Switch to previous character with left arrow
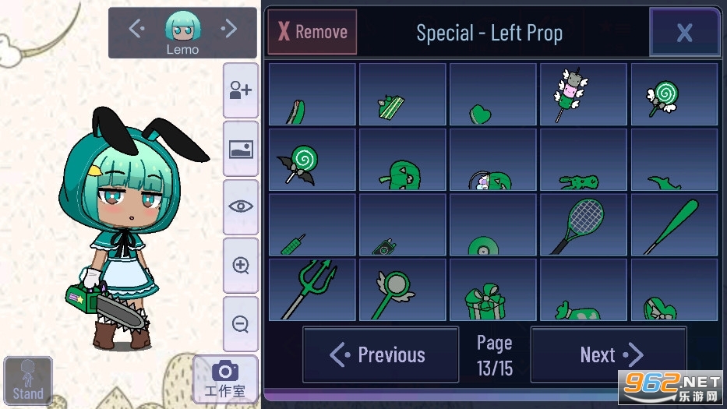 pos(136,29)
